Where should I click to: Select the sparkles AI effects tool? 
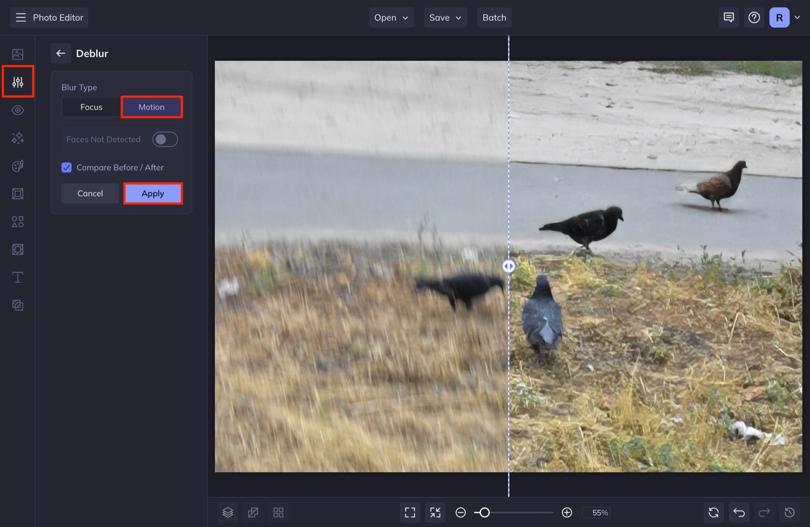coord(18,138)
